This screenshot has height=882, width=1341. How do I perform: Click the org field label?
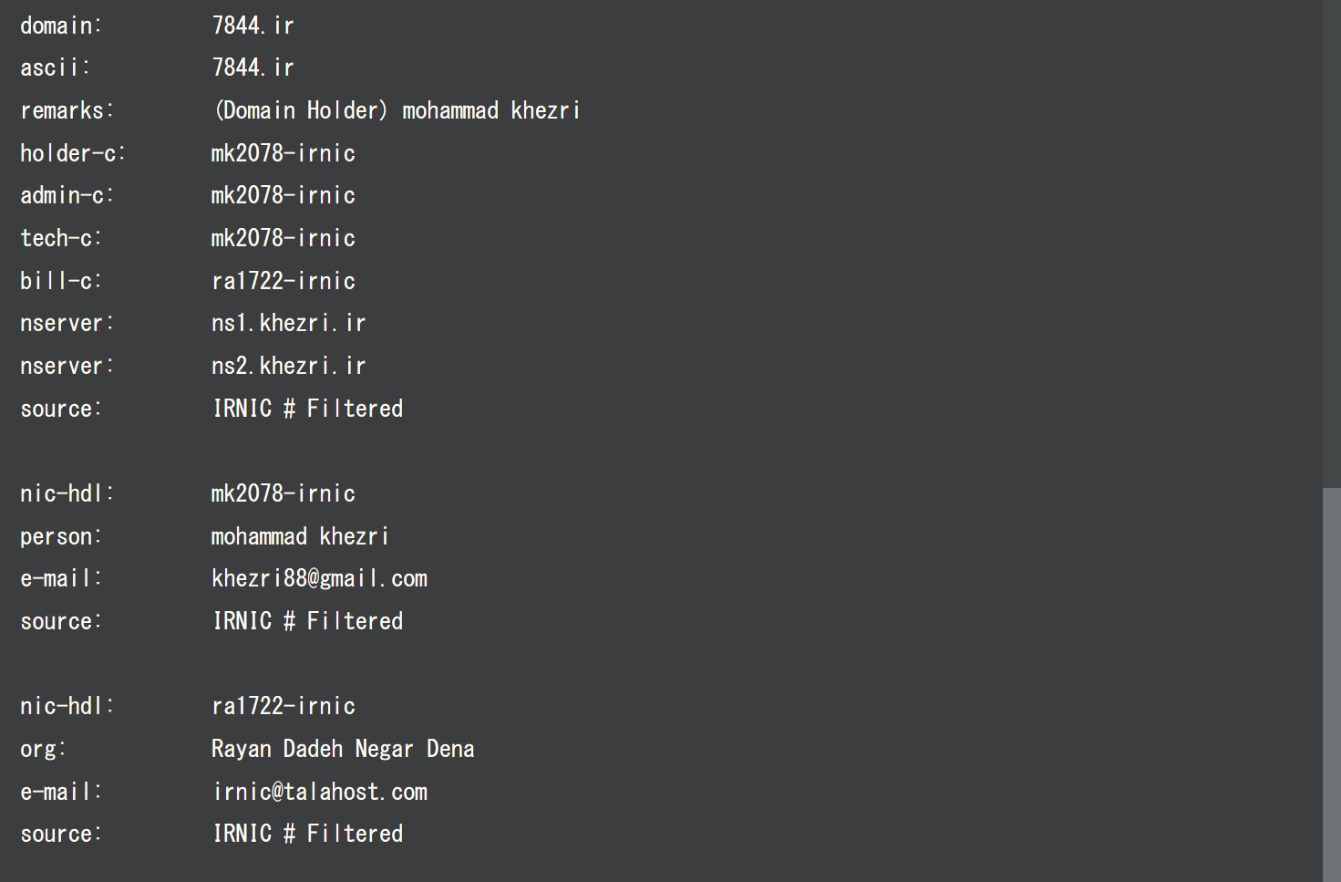click(43, 749)
